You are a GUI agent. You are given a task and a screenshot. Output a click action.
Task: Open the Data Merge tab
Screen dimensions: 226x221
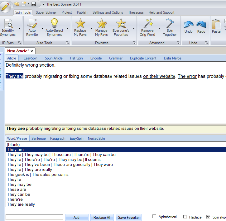[x=172, y=58]
